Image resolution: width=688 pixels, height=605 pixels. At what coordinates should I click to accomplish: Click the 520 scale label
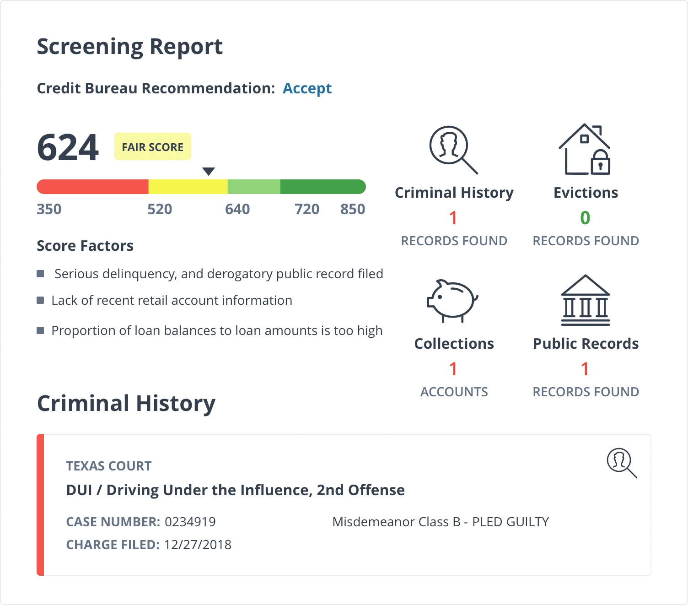click(160, 209)
